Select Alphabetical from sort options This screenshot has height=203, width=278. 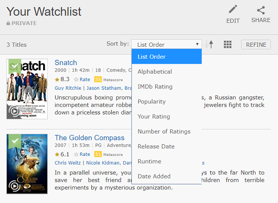point(155,72)
